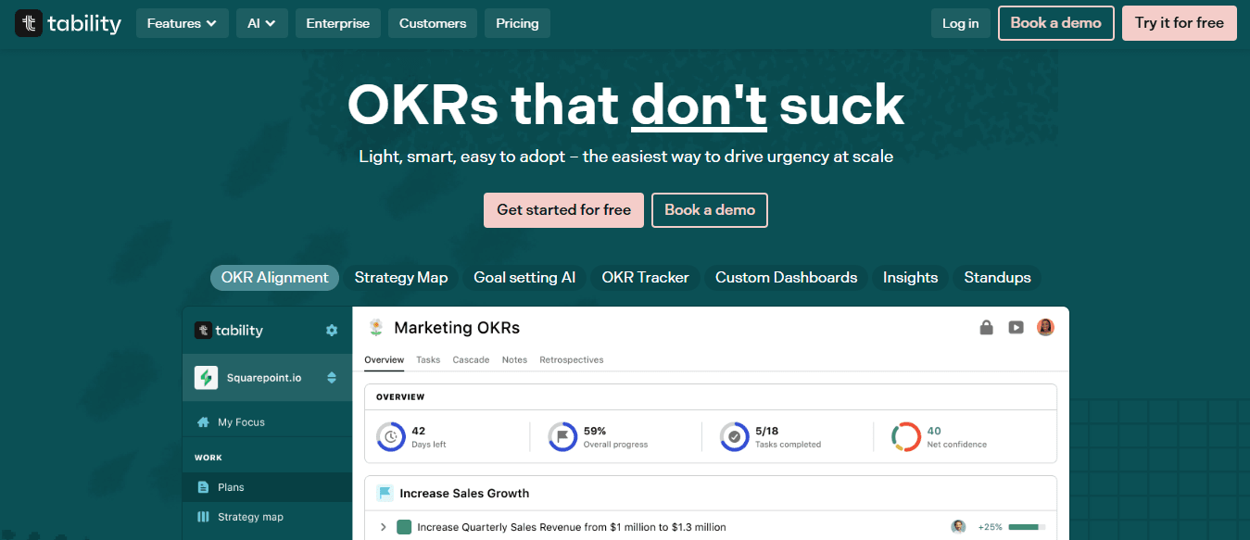The image size is (1250, 540).
Task: Click the Plans document icon
Action: point(203,487)
